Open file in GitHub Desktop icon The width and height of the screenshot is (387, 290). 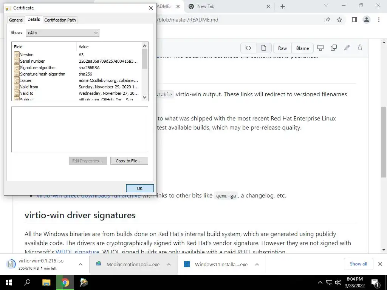tap(320, 48)
